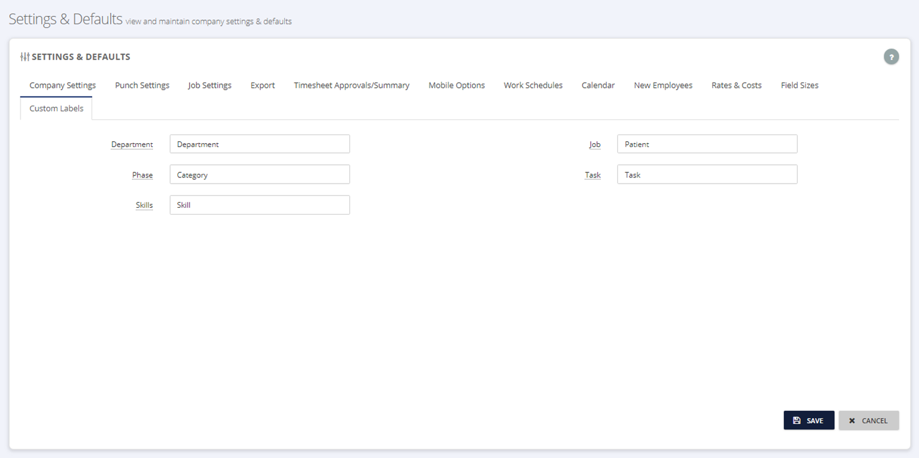Viewport: 919px width, 458px height.
Task: Open the Custom Labels tab
Action: 56,108
